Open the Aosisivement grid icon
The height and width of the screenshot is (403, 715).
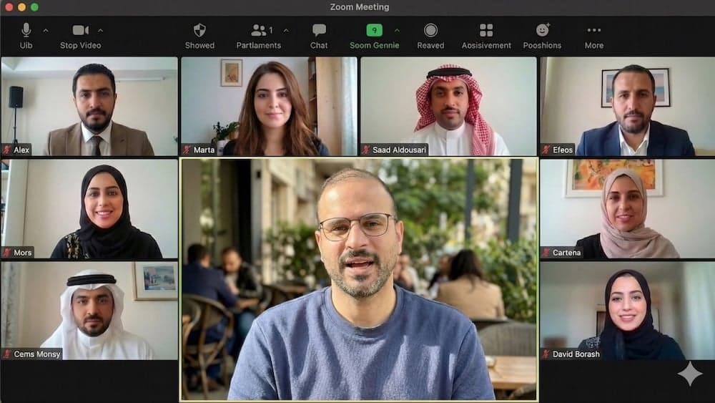(x=486, y=30)
